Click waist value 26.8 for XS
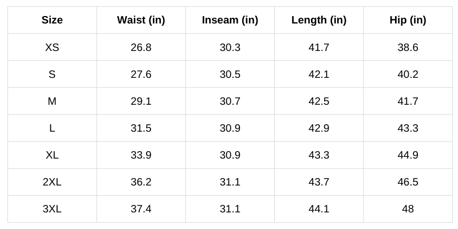 pyautogui.click(x=141, y=48)
